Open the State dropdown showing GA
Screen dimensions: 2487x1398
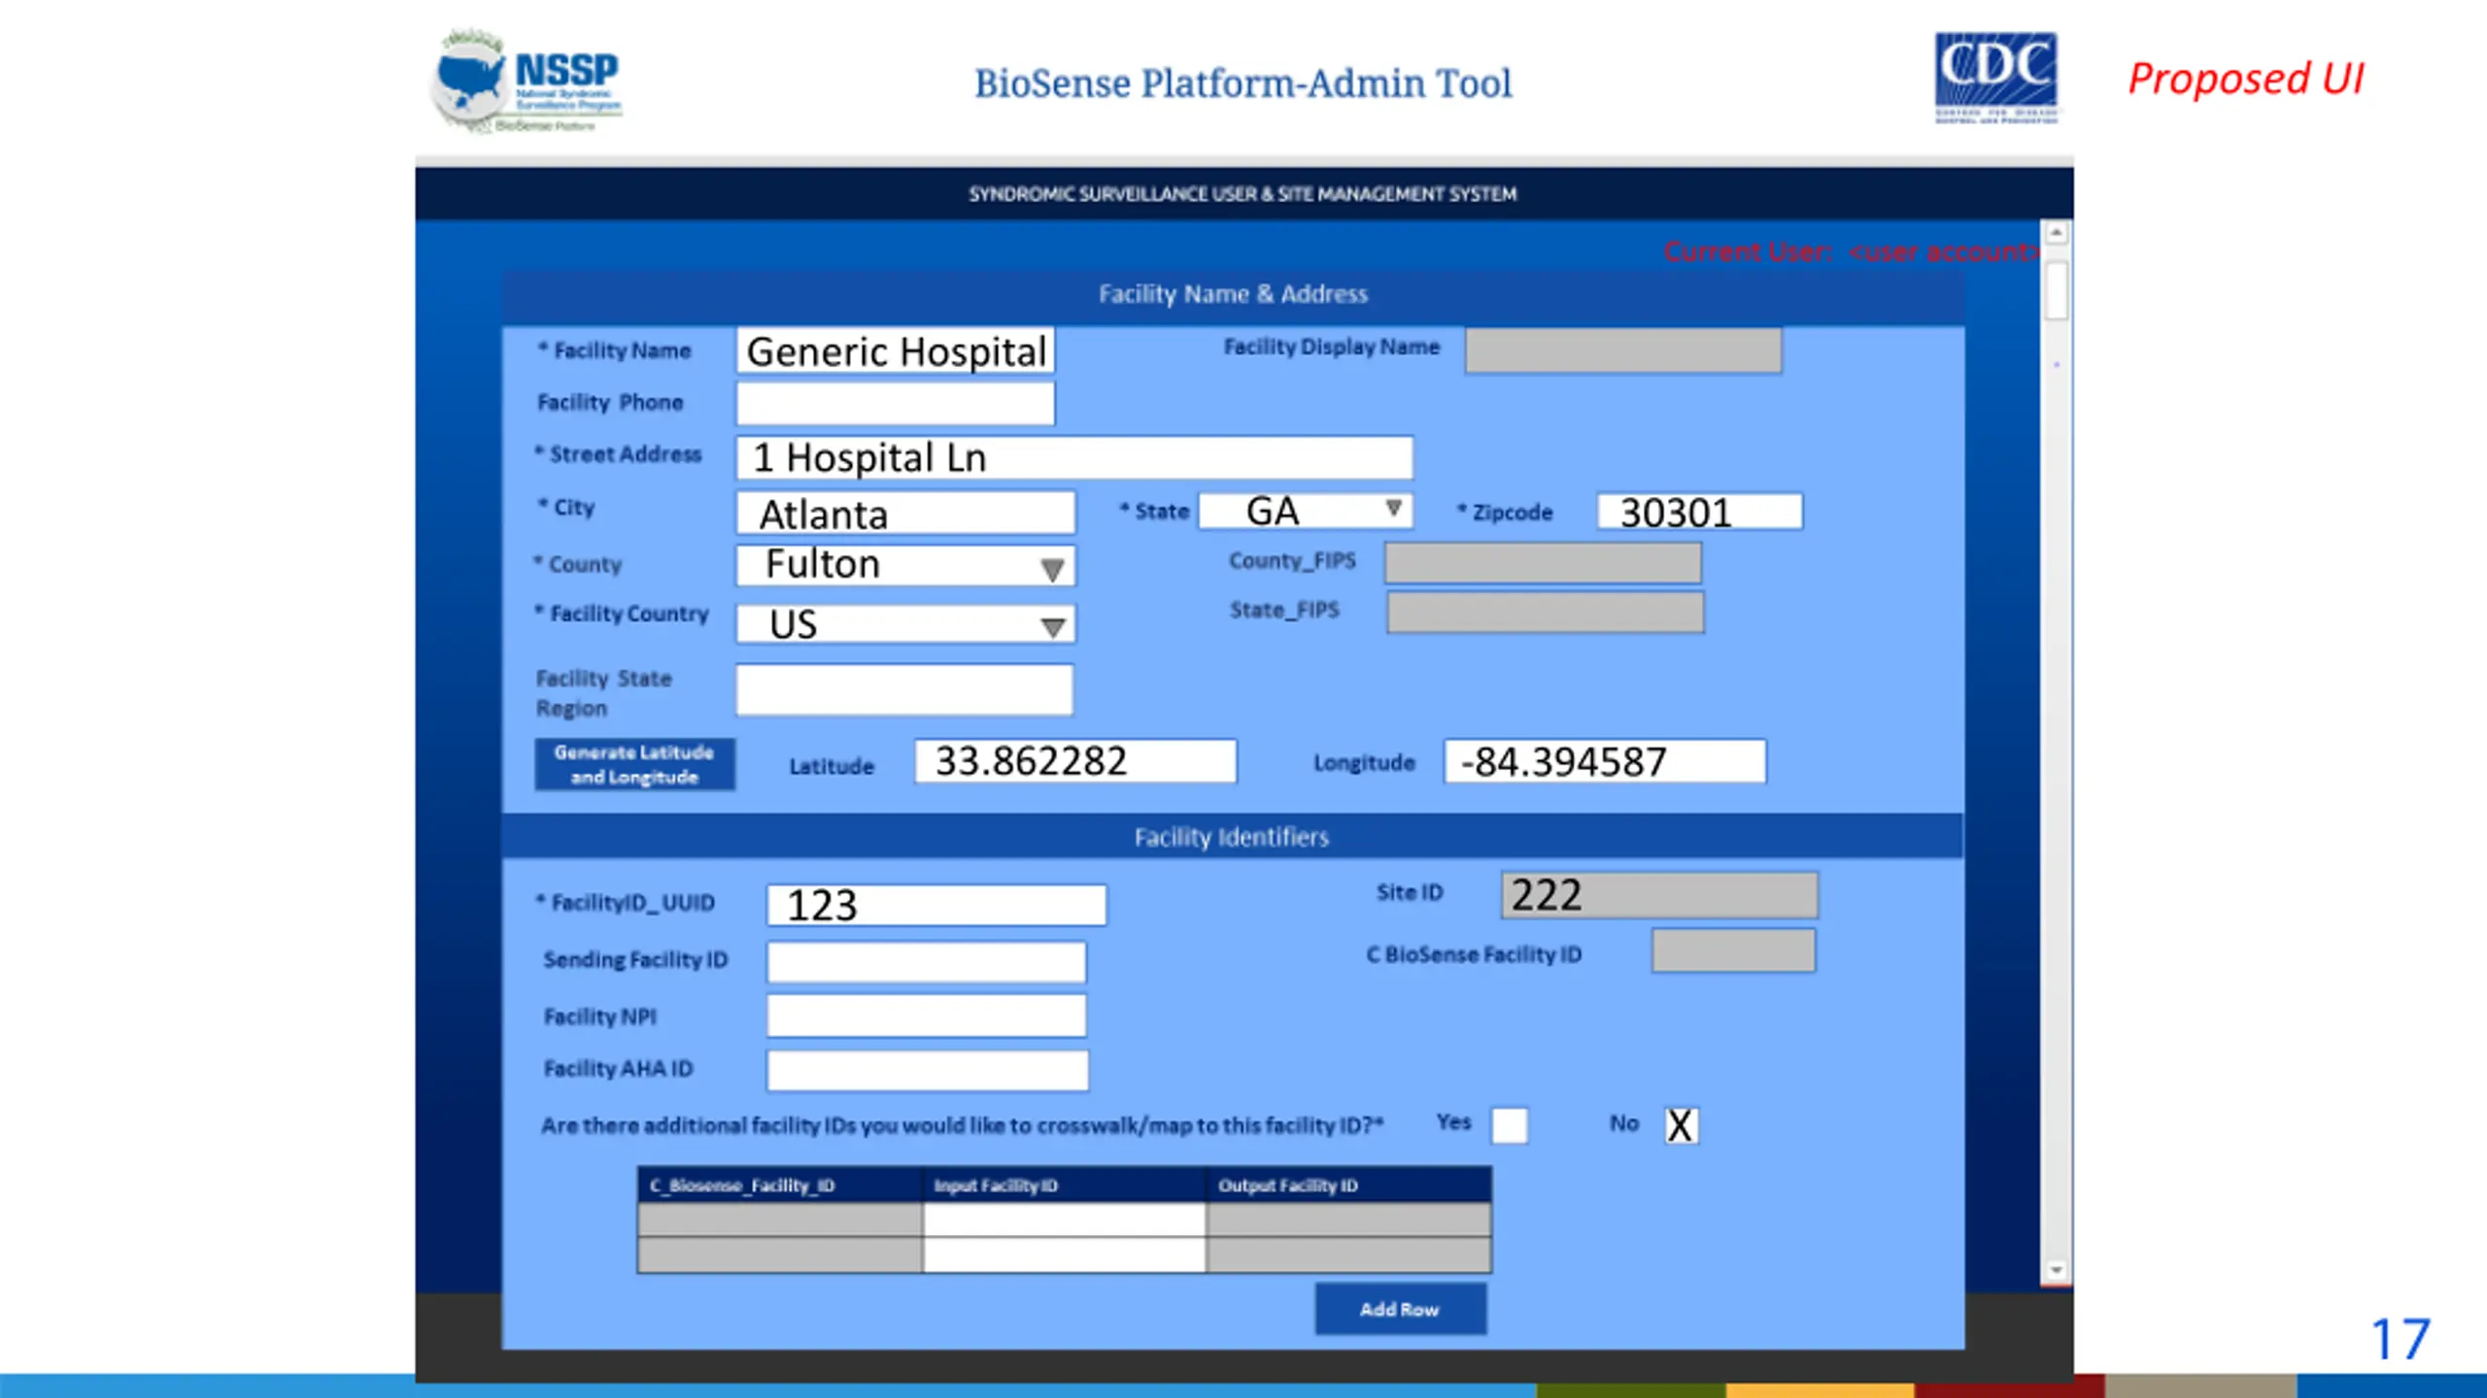[1392, 509]
